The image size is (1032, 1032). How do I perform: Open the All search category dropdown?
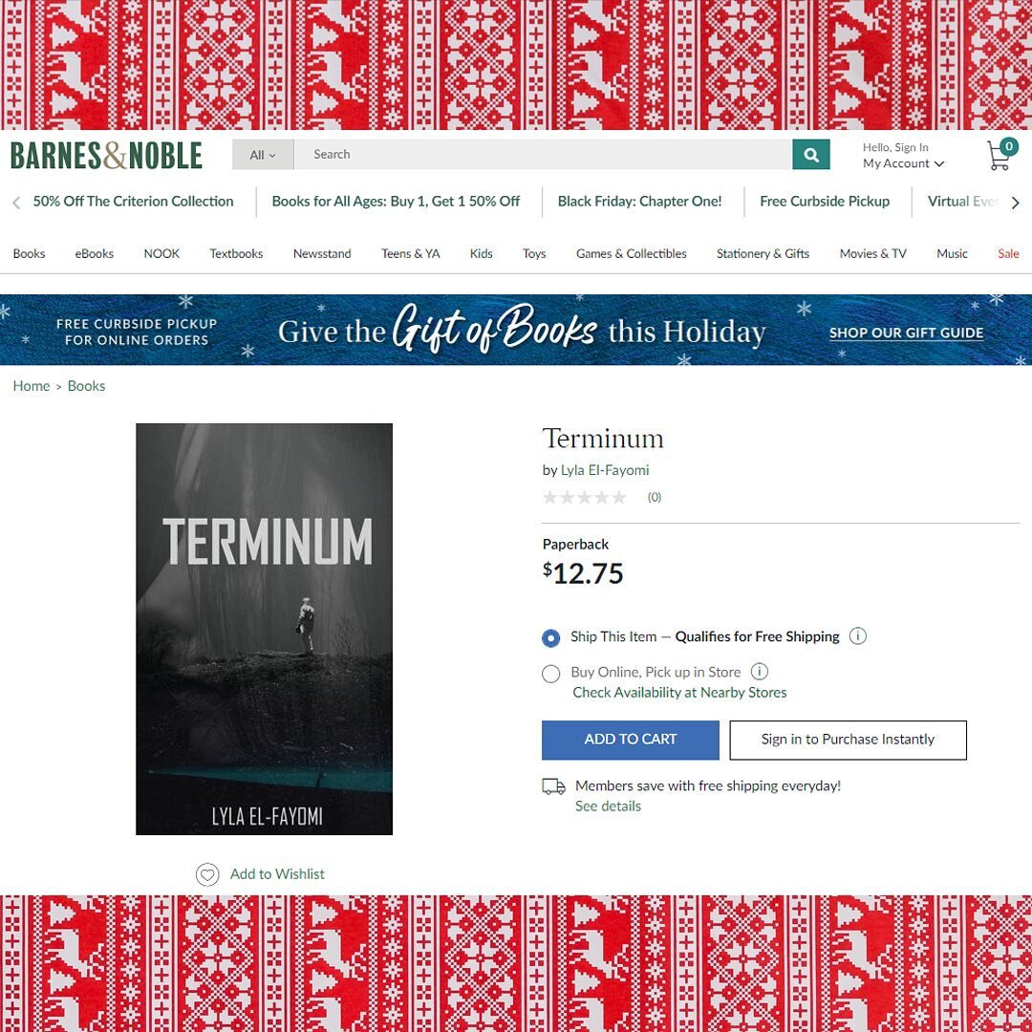[x=263, y=155]
